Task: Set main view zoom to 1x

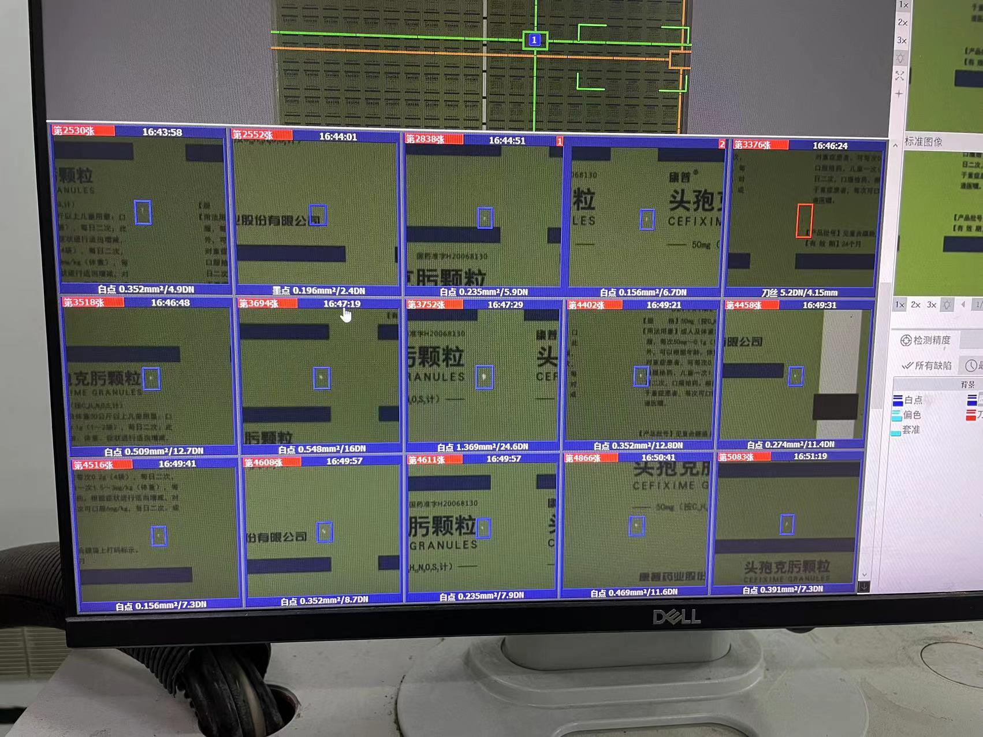Action: pyautogui.click(x=903, y=5)
